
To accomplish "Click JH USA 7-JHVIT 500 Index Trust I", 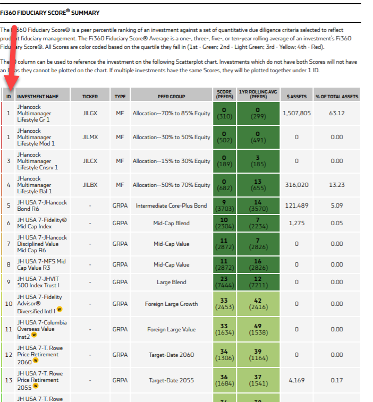I will pyautogui.click(x=38, y=282).
